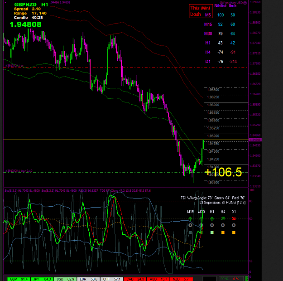Click the Ibuk column header
The image size is (283, 281).
pyautogui.click(x=233, y=6)
